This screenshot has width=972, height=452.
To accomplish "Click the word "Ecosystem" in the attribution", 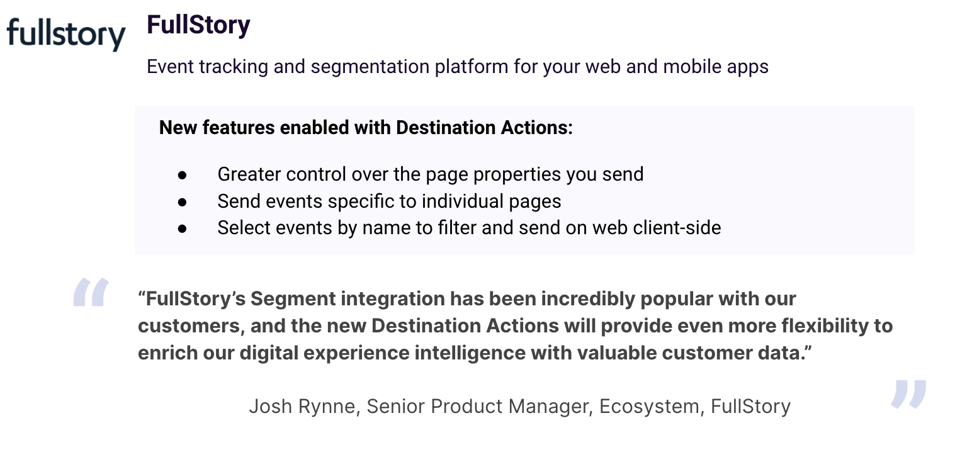I will pos(649,406).
